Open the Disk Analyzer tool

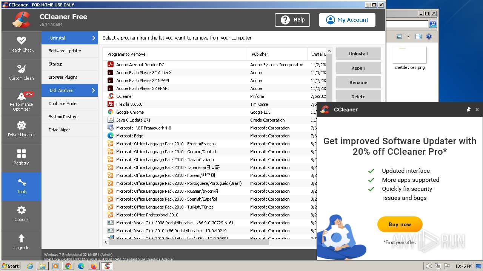pyautogui.click(x=70, y=90)
